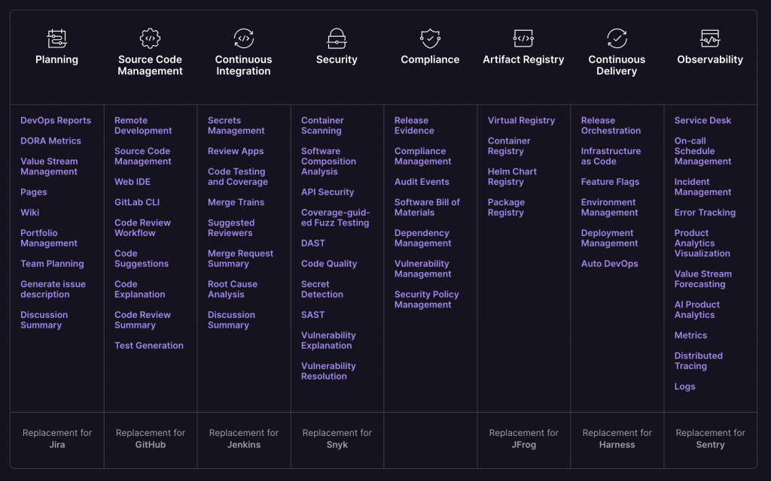Image resolution: width=771 pixels, height=481 pixels.
Task: Open Error Tracking
Action: 705,213
